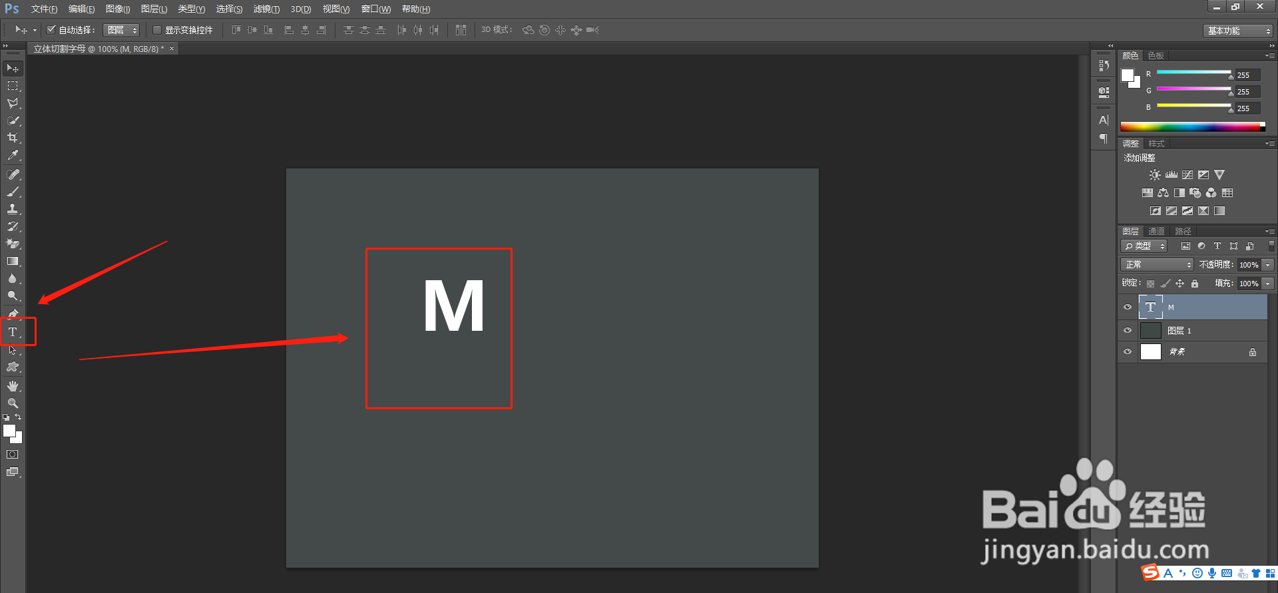Toggle lock image pixels
The height and width of the screenshot is (593, 1278).
(x=1165, y=284)
